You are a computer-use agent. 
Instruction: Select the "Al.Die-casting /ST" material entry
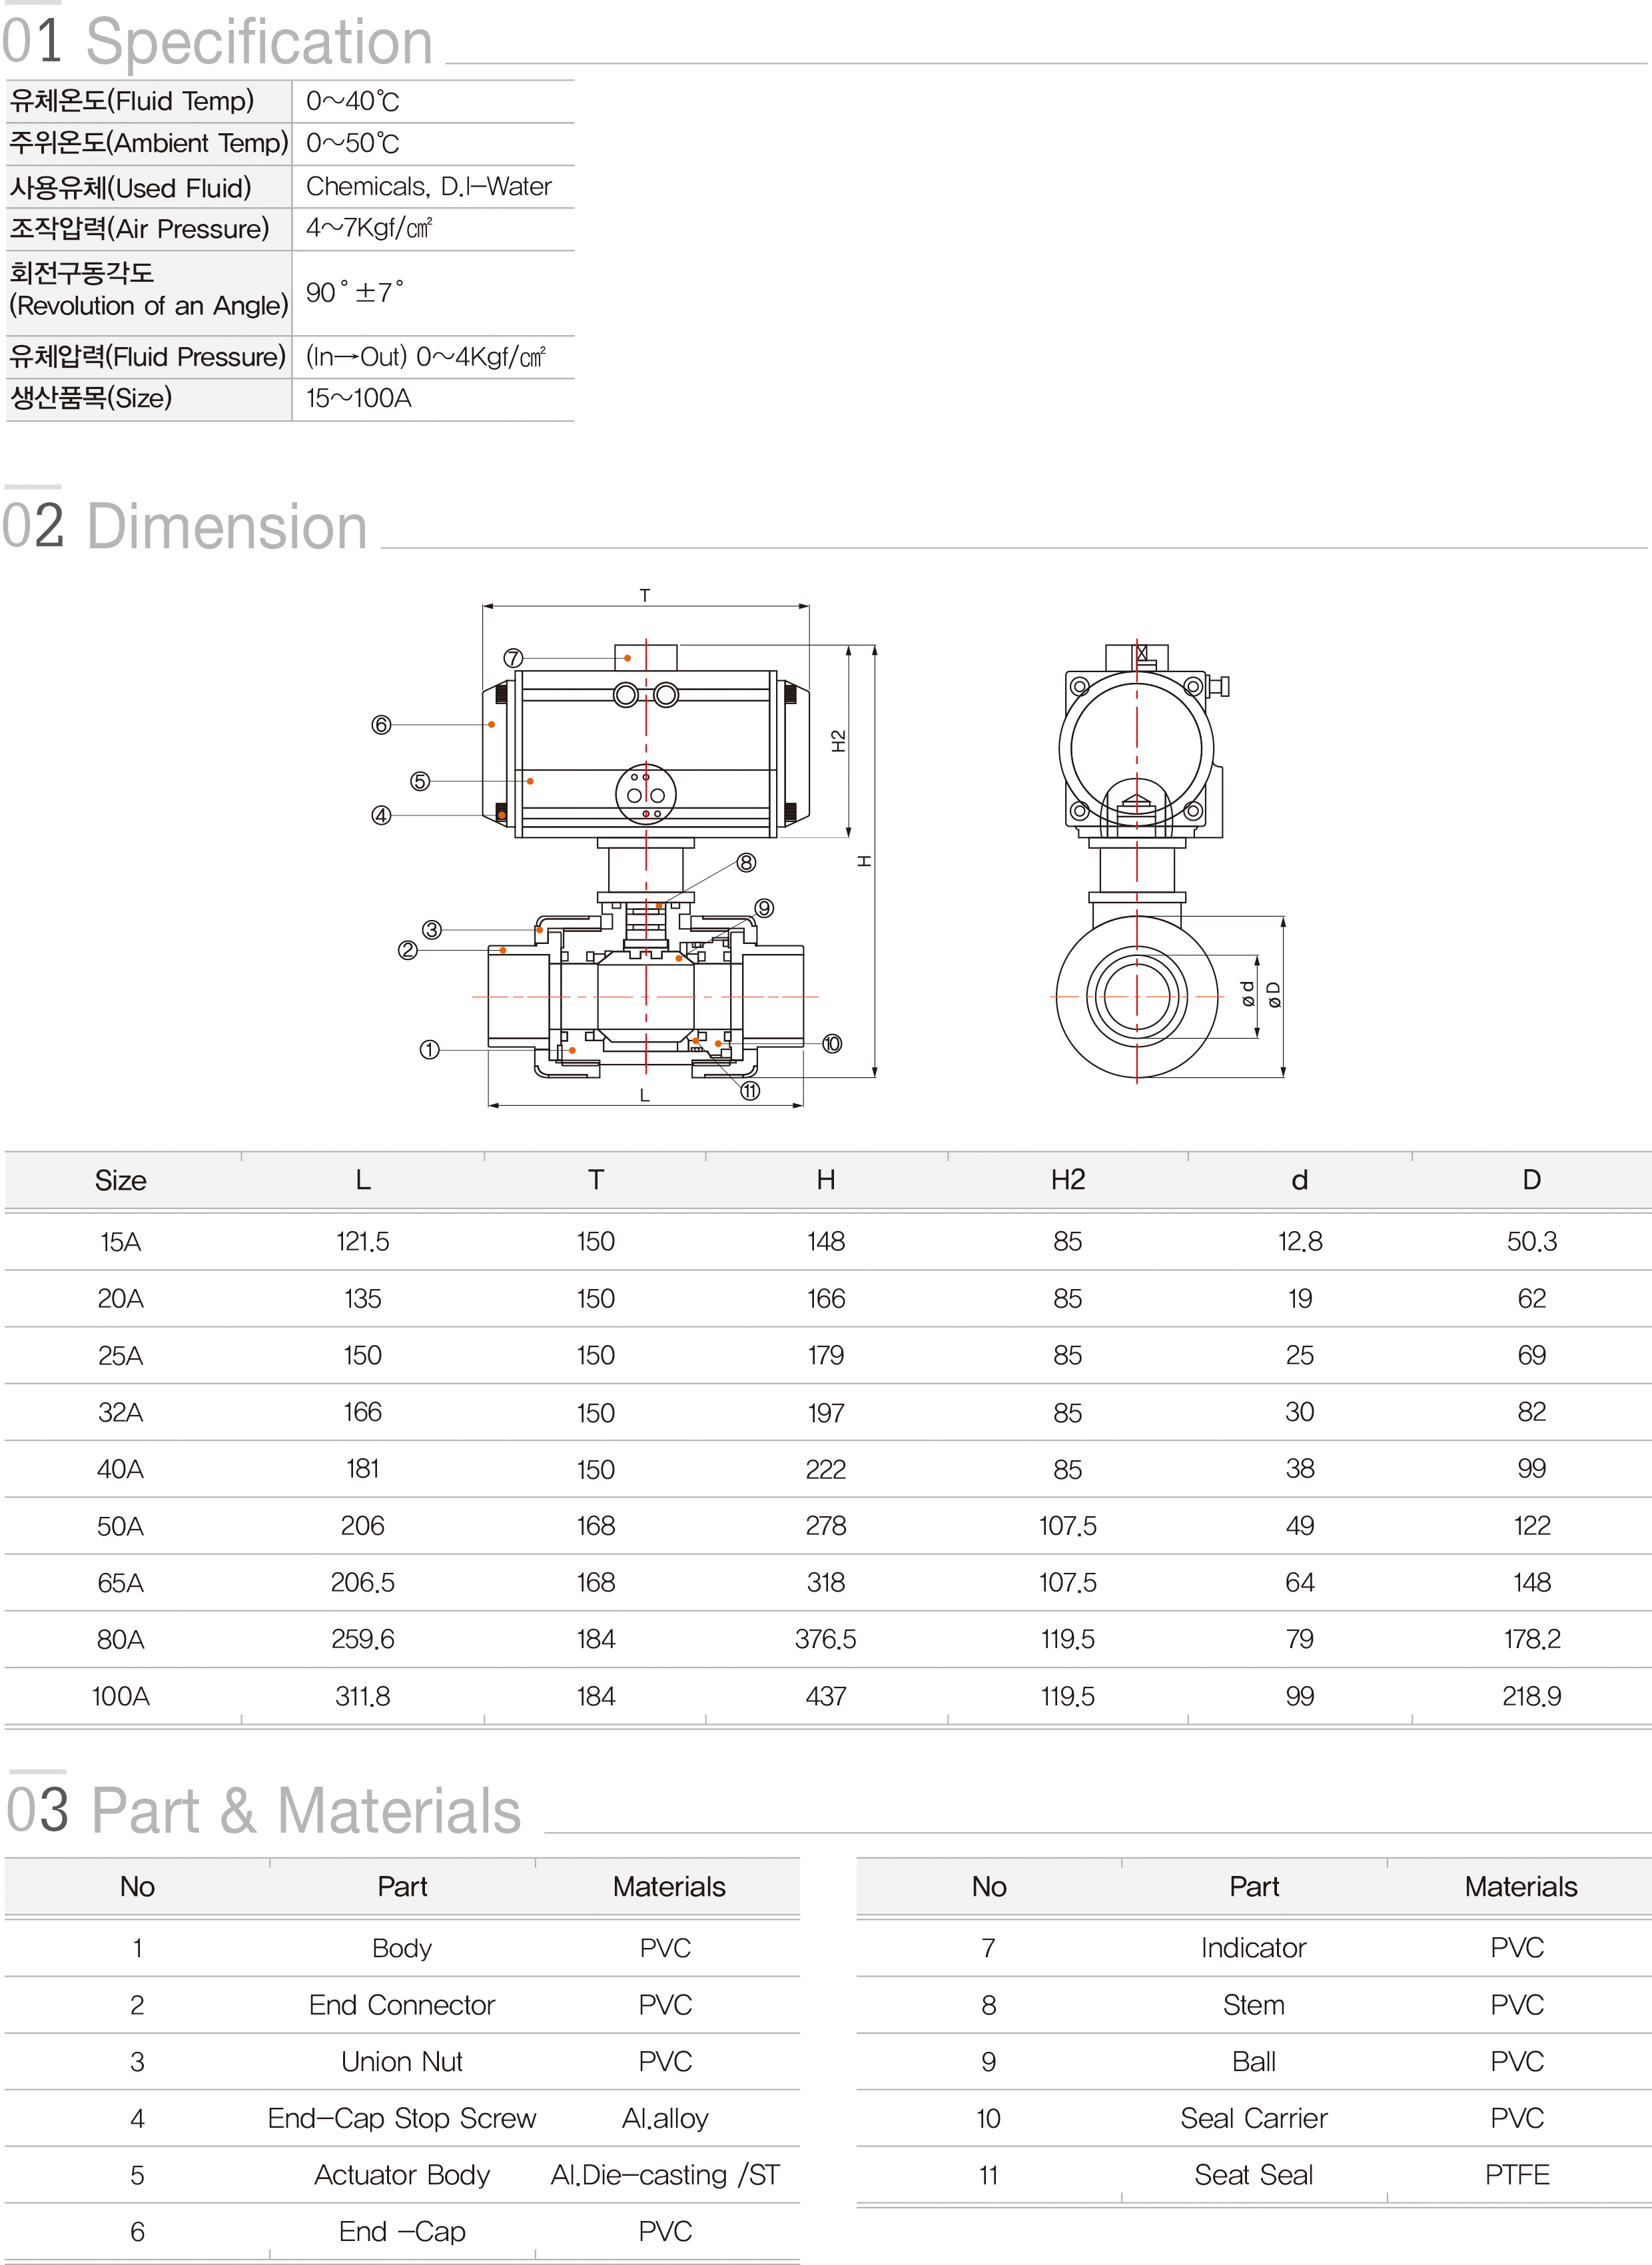click(x=665, y=2175)
